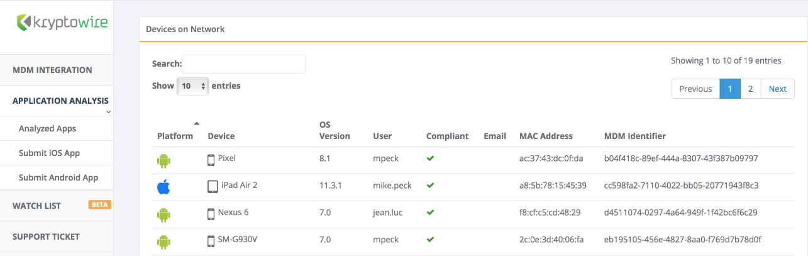Image resolution: width=808 pixels, height=256 pixels.
Task: Collapse the Application Analysis section chevron
Action: click(108, 111)
